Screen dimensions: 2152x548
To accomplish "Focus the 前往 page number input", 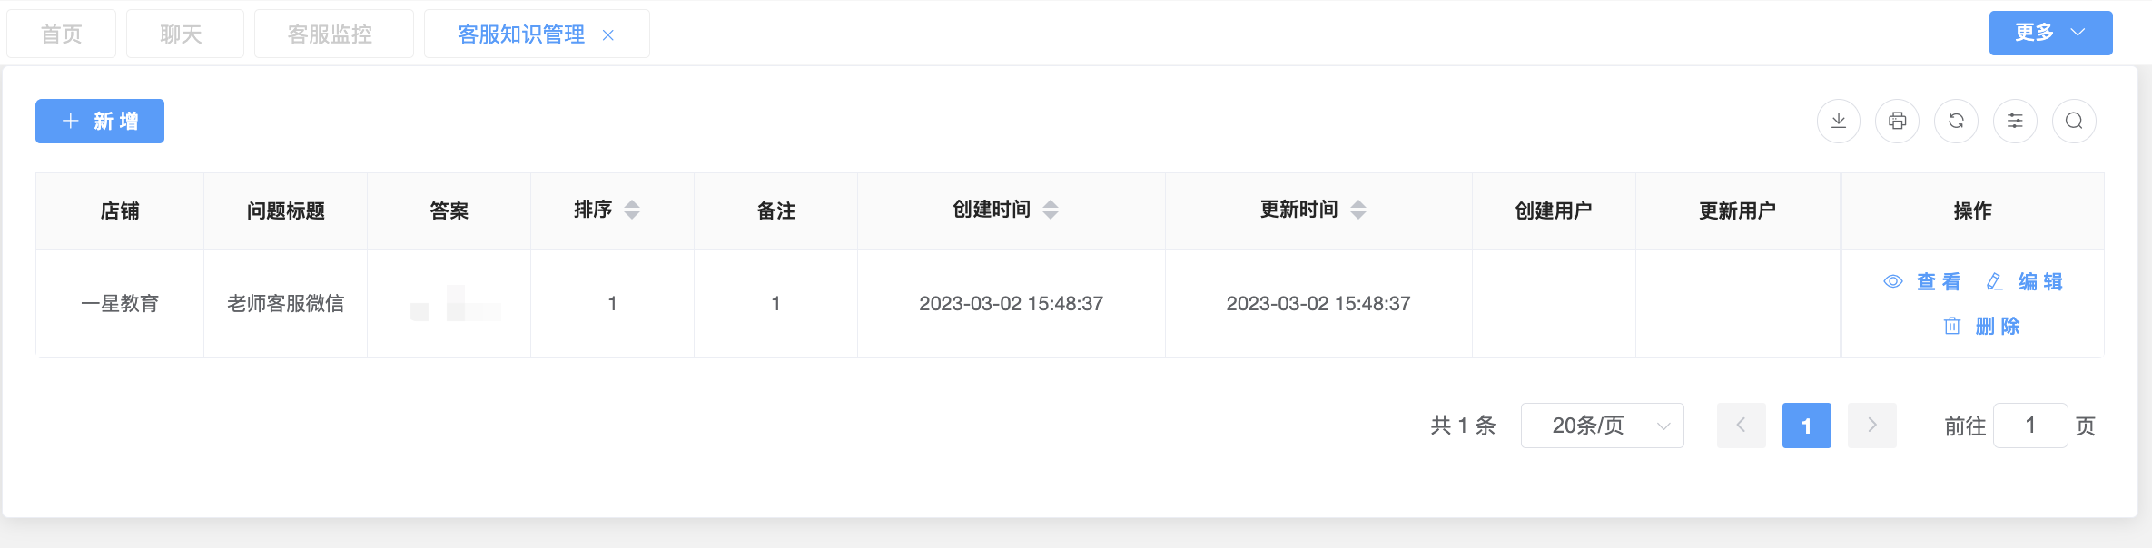I will [2030, 426].
